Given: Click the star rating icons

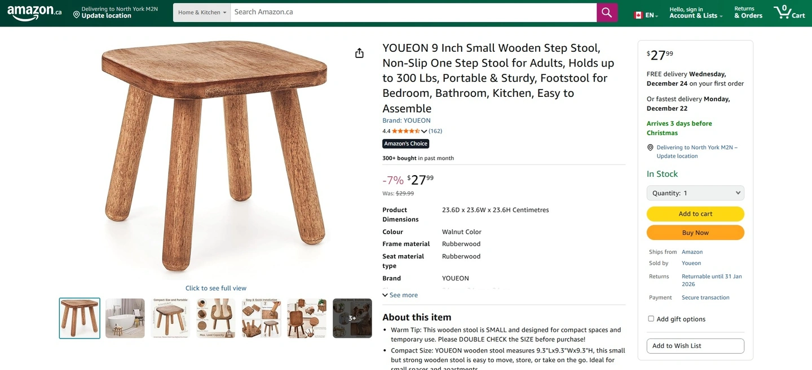Looking at the screenshot, I should [406, 131].
